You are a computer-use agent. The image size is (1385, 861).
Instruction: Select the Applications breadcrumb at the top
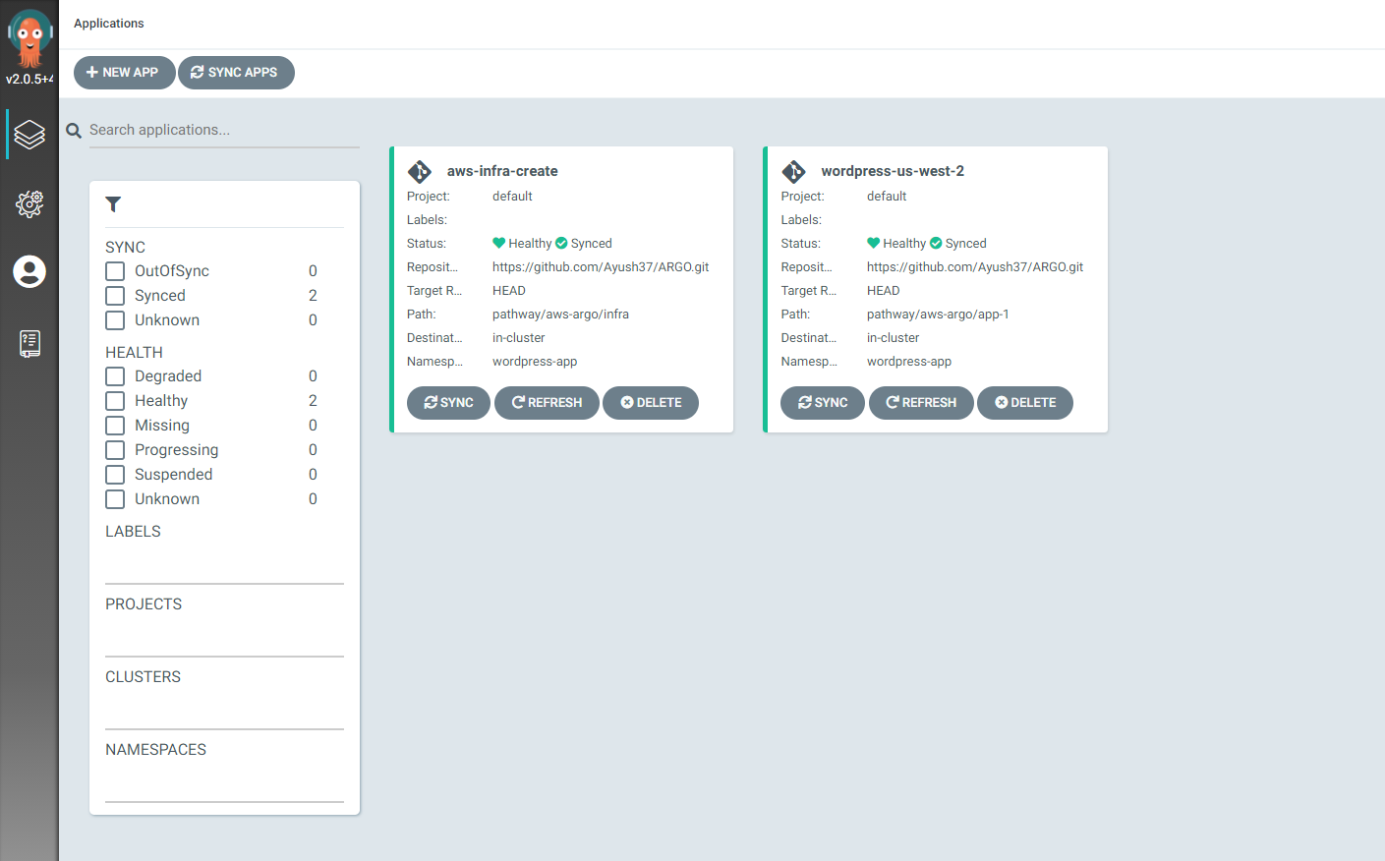point(108,23)
